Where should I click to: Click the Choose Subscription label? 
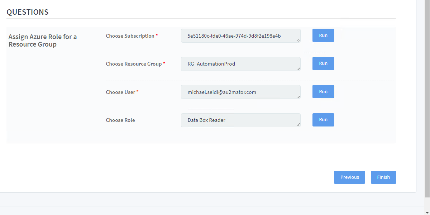point(130,36)
